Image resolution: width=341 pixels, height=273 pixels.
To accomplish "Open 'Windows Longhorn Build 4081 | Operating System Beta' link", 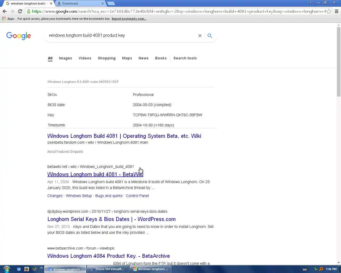I will (x=124, y=136).
